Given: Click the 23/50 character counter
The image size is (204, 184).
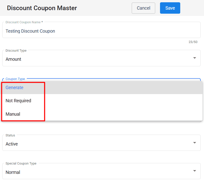Looking at the screenshot, I should tap(193, 42).
